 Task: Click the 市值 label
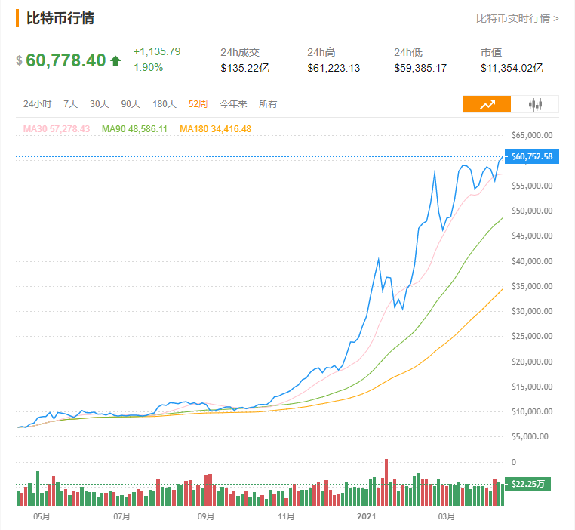491,52
